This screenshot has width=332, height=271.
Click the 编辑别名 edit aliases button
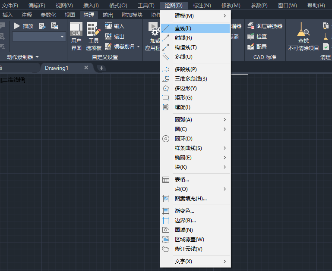coord(120,47)
